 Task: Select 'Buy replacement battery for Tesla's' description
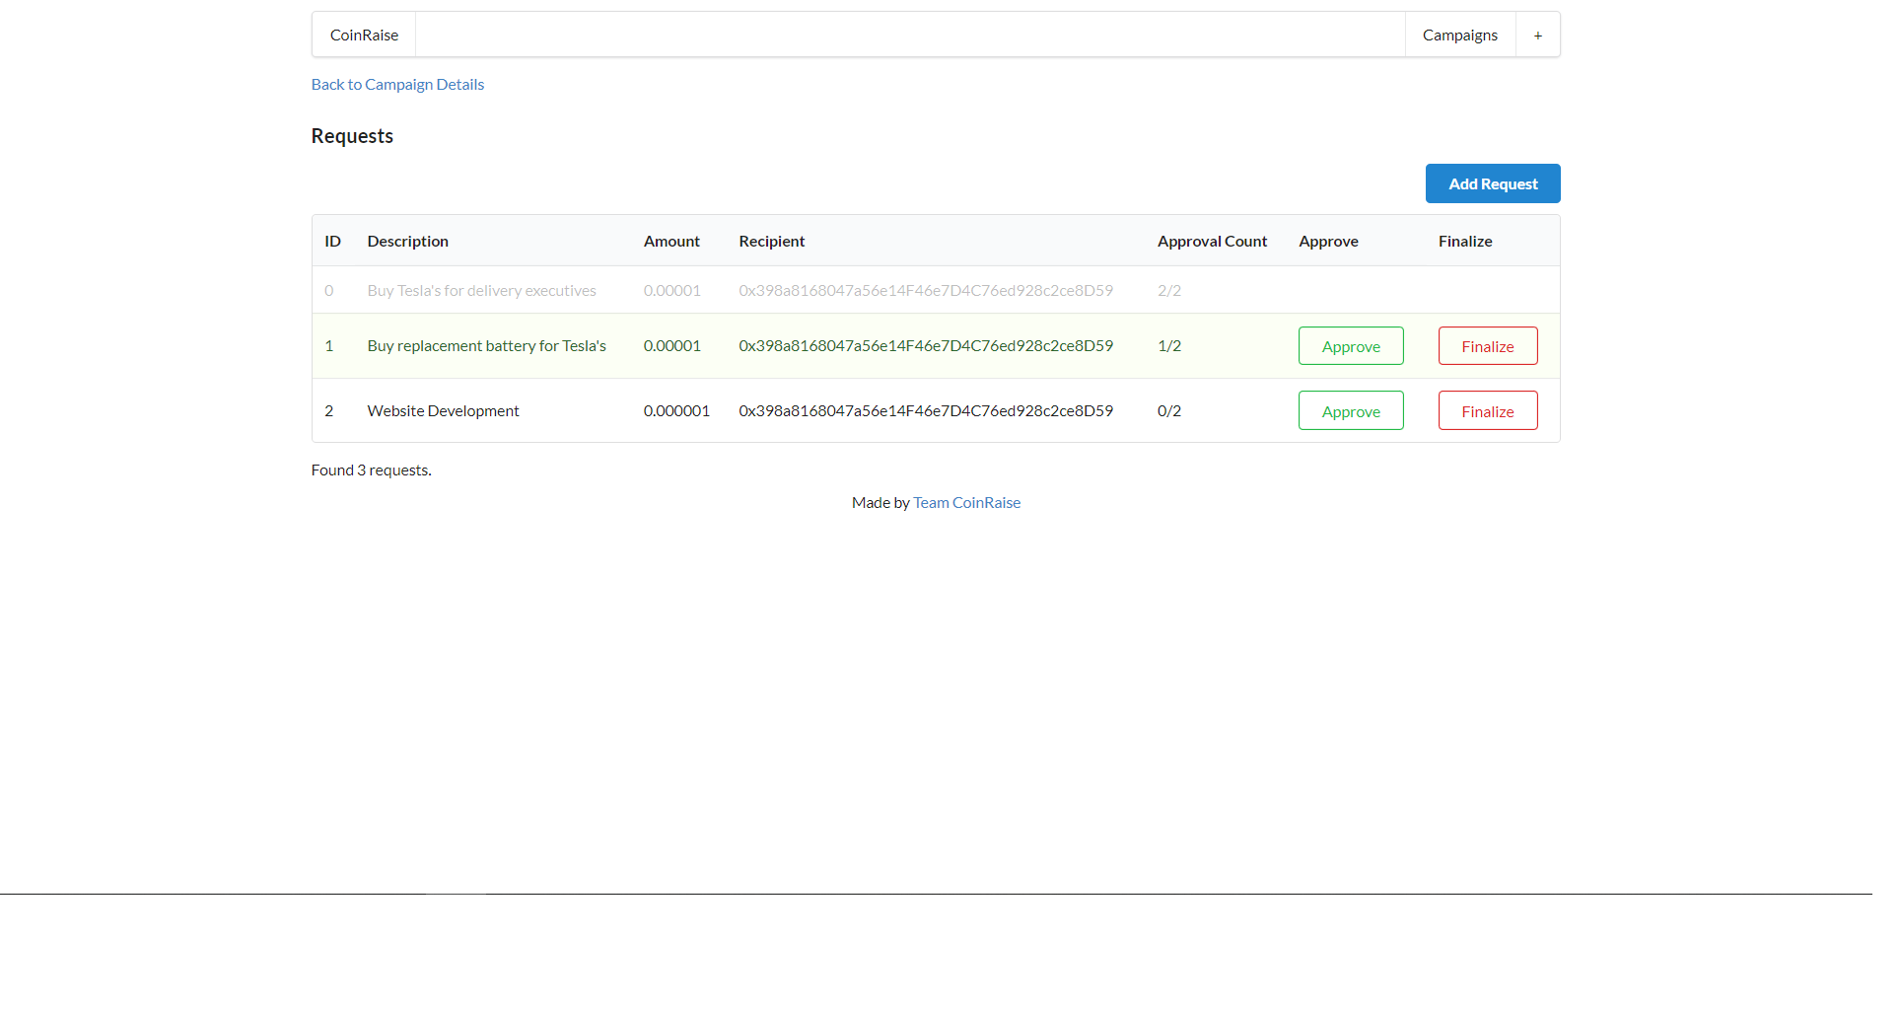pyautogui.click(x=486, y=345)
